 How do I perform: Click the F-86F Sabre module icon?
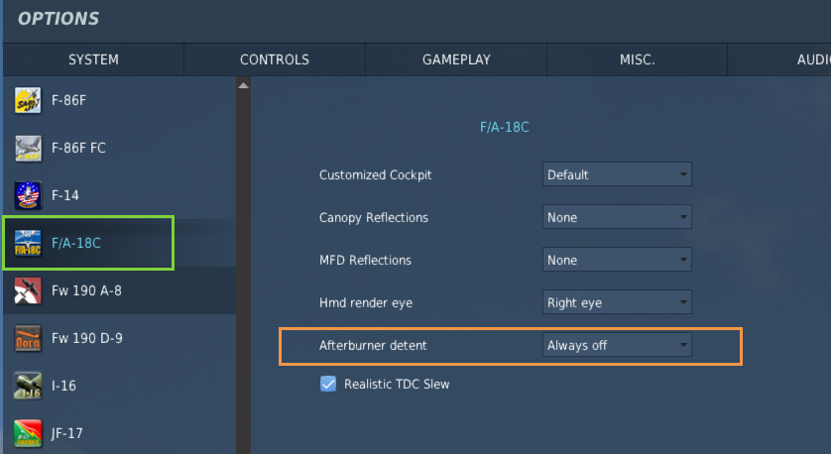point(28,100)
